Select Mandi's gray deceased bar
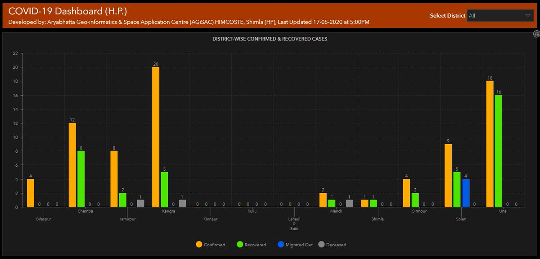The image size is (540, 259). click(x=350, y=204)
